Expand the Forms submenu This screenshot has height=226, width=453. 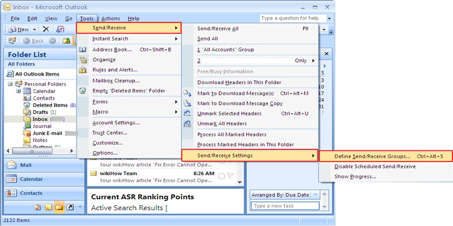coord(129,102)
